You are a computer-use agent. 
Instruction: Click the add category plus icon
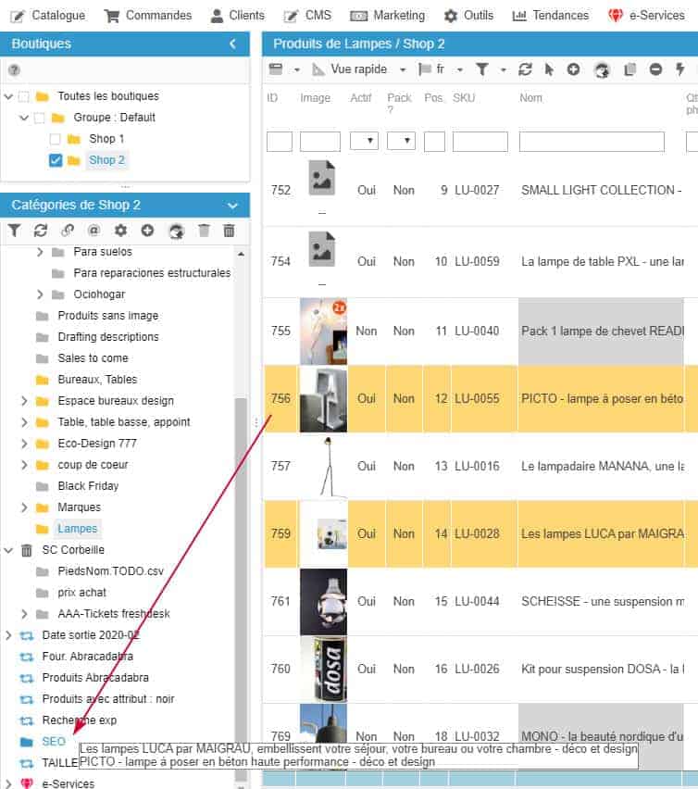point(147,231)
